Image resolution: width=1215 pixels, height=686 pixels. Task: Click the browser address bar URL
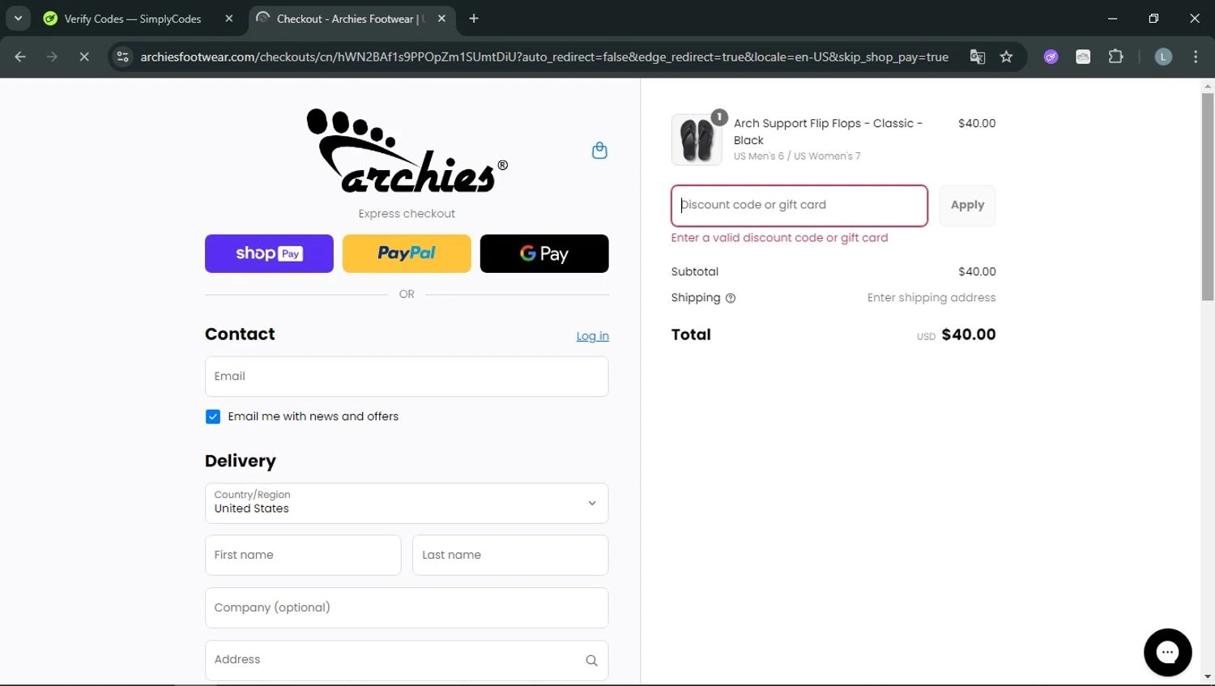544,57
